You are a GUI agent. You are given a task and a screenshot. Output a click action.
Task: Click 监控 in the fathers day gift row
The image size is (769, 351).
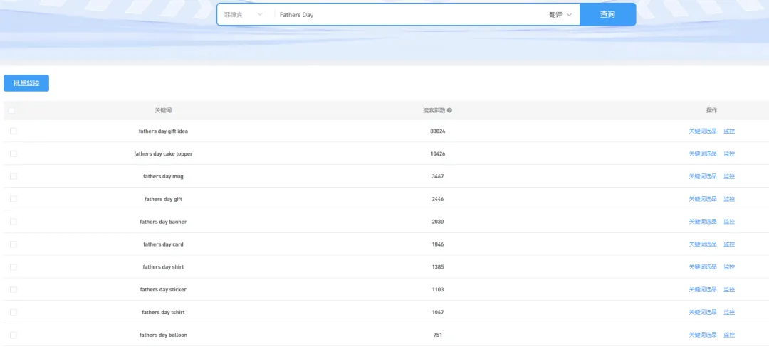[729, 199]
